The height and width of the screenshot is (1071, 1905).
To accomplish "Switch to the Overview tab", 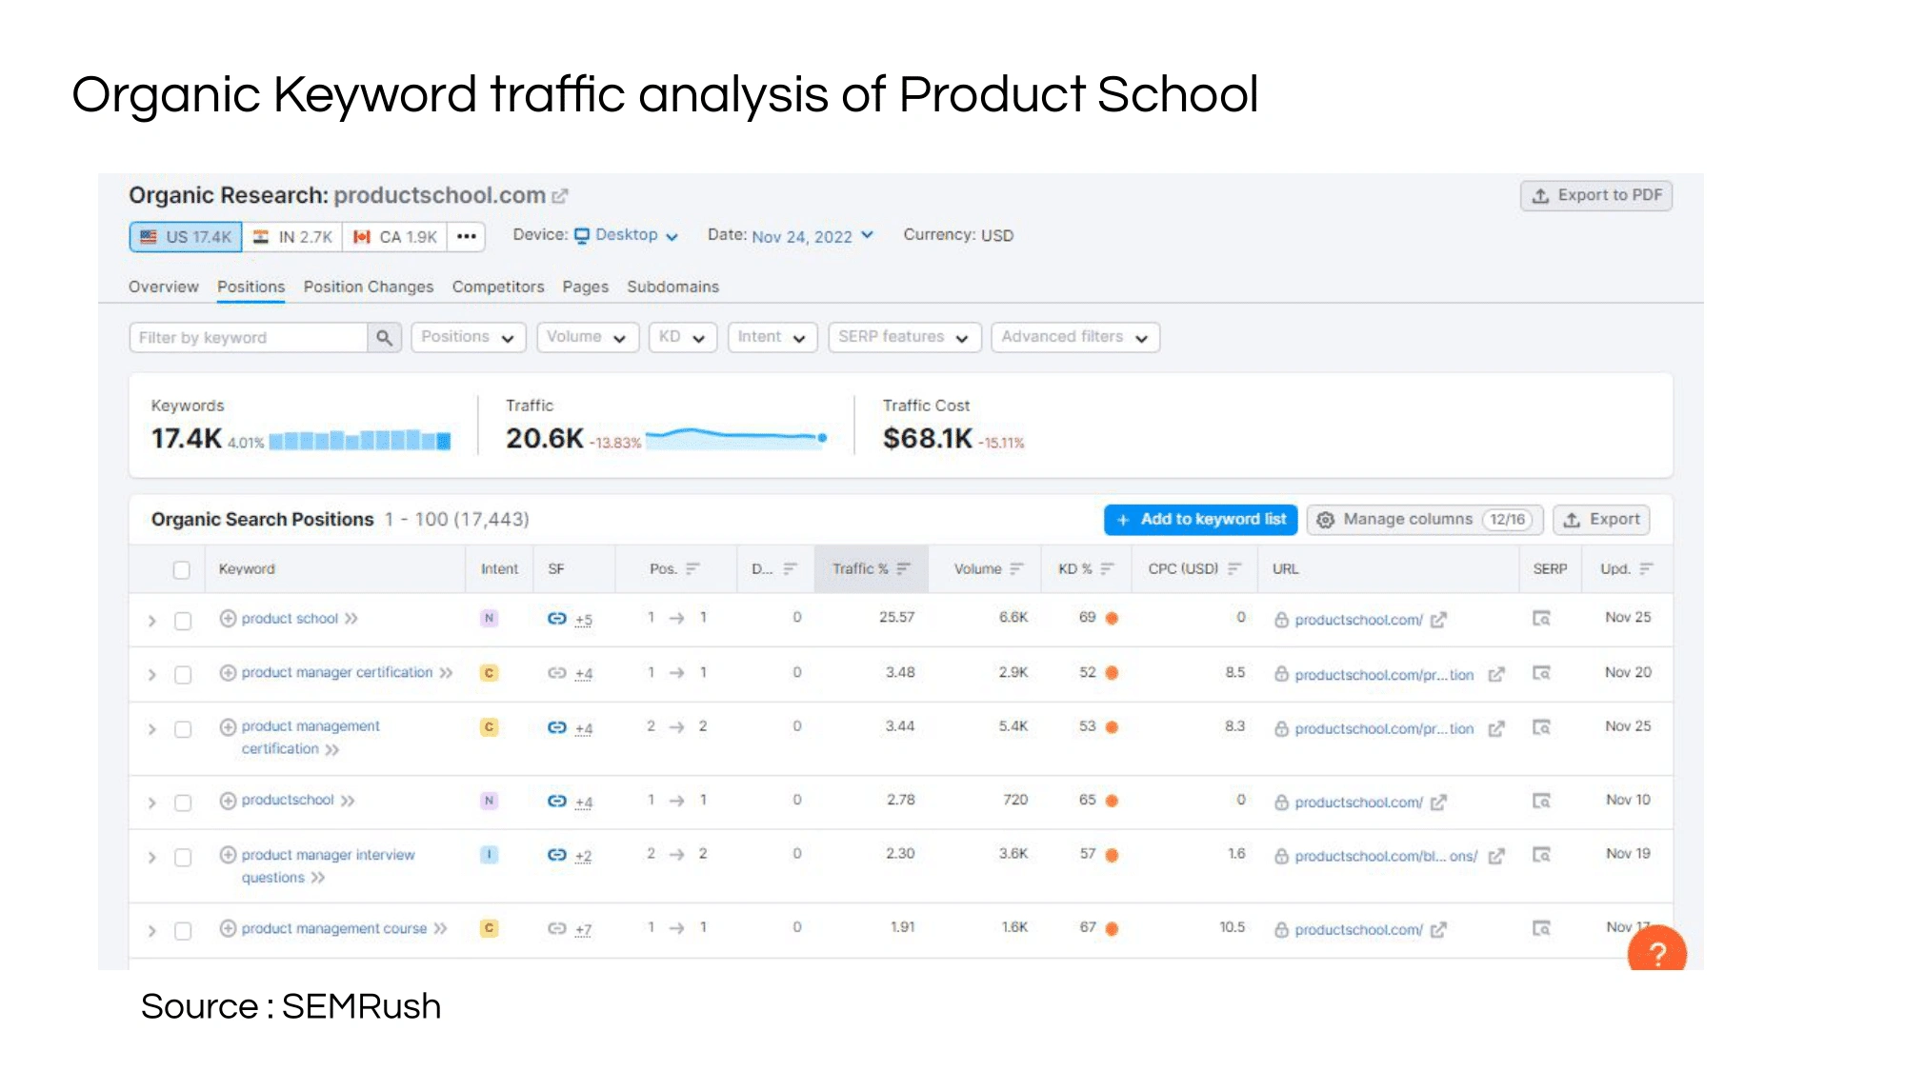I will point(164,287).
